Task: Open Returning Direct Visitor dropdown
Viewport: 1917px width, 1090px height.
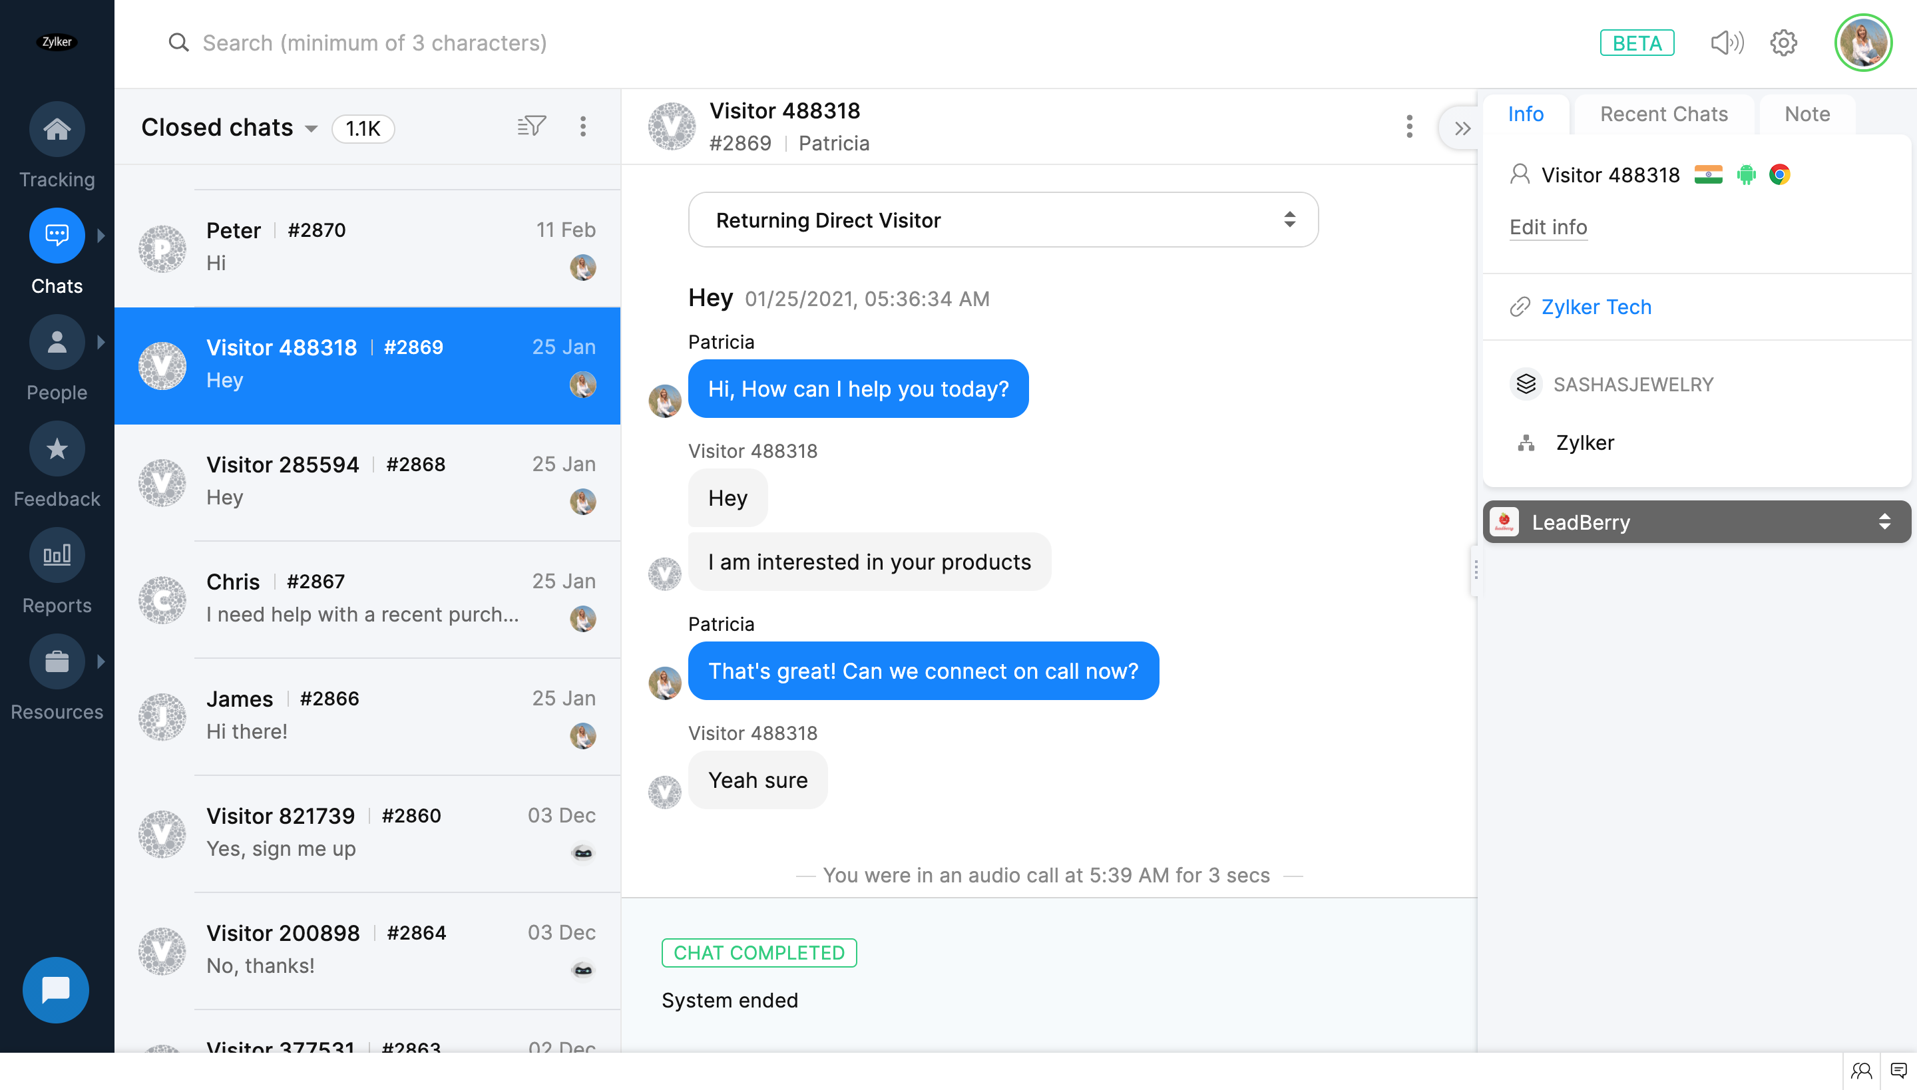Action: coord(1002,220)
